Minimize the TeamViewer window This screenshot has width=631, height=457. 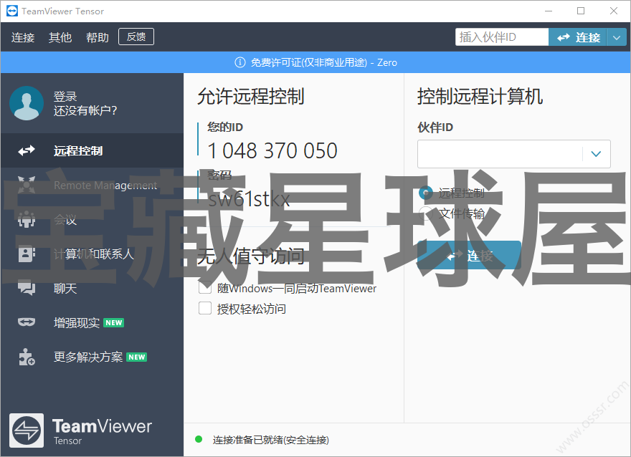pos(549,11)
